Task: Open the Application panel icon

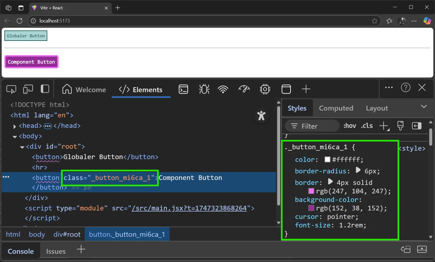Action: click(x=286, y=89)
